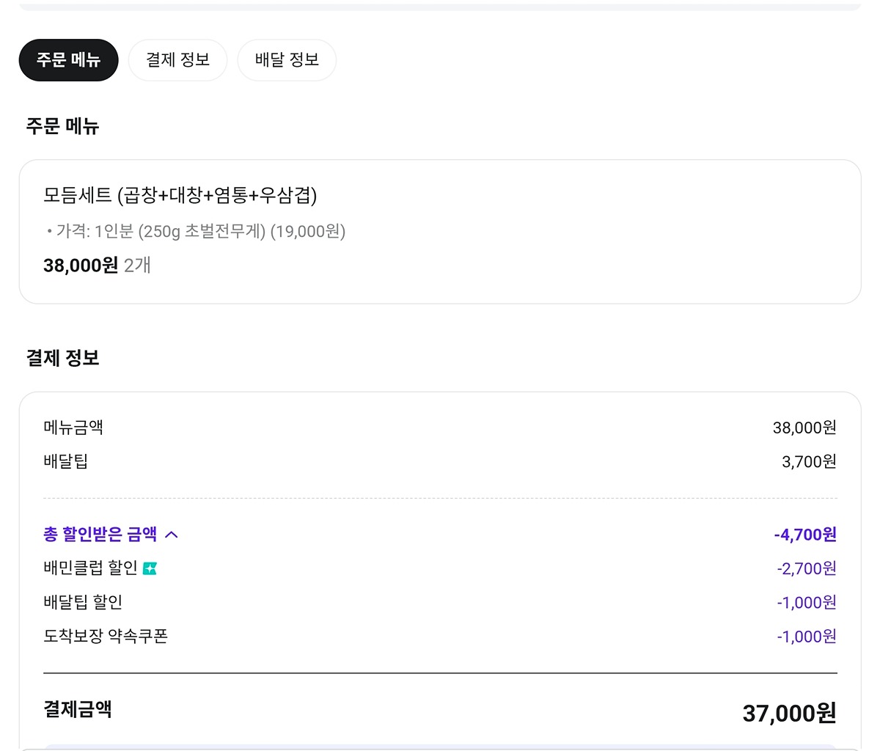Click the bold 38,000원 price in menu card

80,265
